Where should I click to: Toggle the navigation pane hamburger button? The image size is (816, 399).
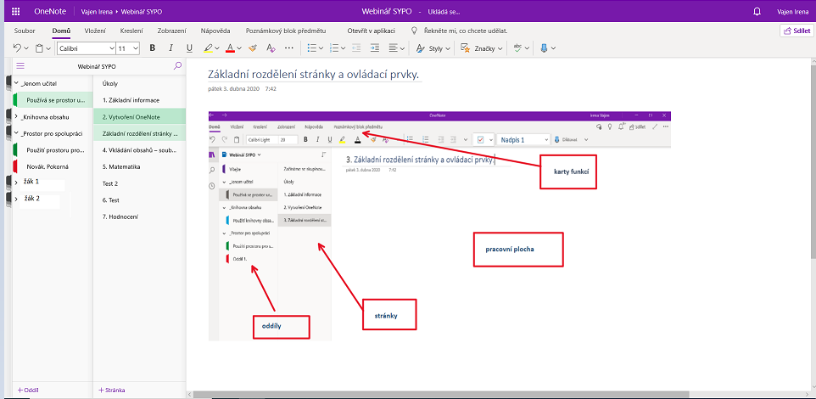[x=20, y=66]
